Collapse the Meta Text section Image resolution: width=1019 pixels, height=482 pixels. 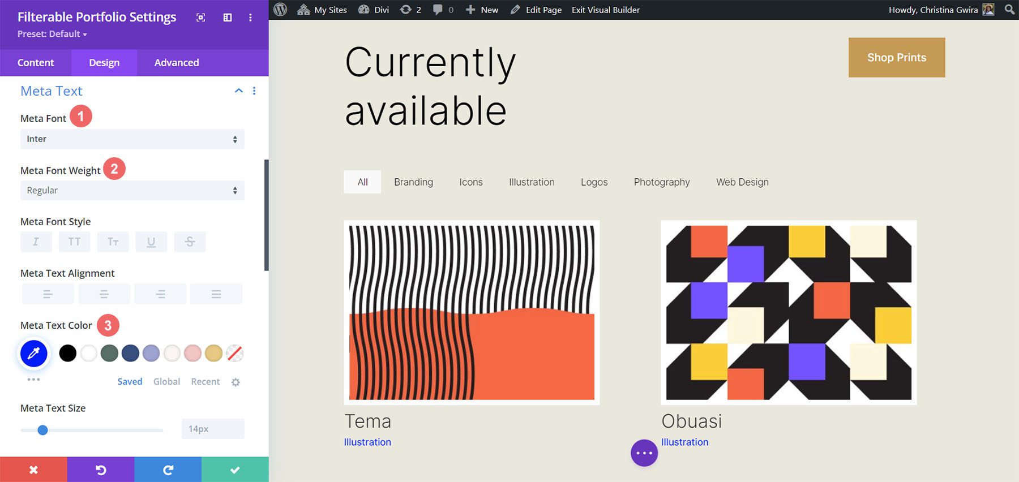(239, 91)
